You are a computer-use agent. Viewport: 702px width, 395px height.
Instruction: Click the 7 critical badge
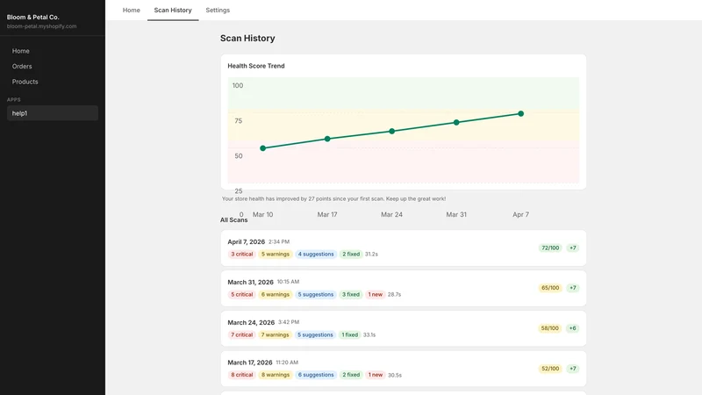pyautogui.click(x=242, y=335)
